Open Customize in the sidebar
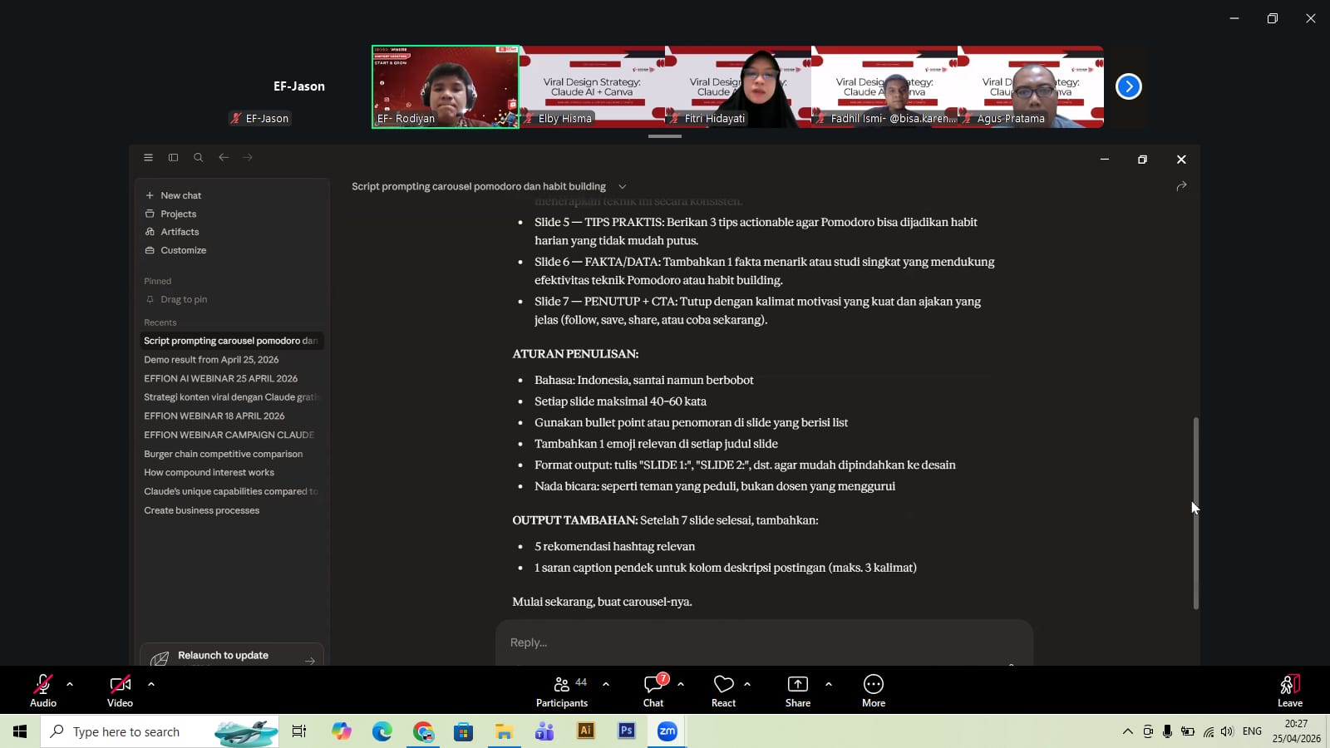Screen dimensions: 1330x748 175,250
